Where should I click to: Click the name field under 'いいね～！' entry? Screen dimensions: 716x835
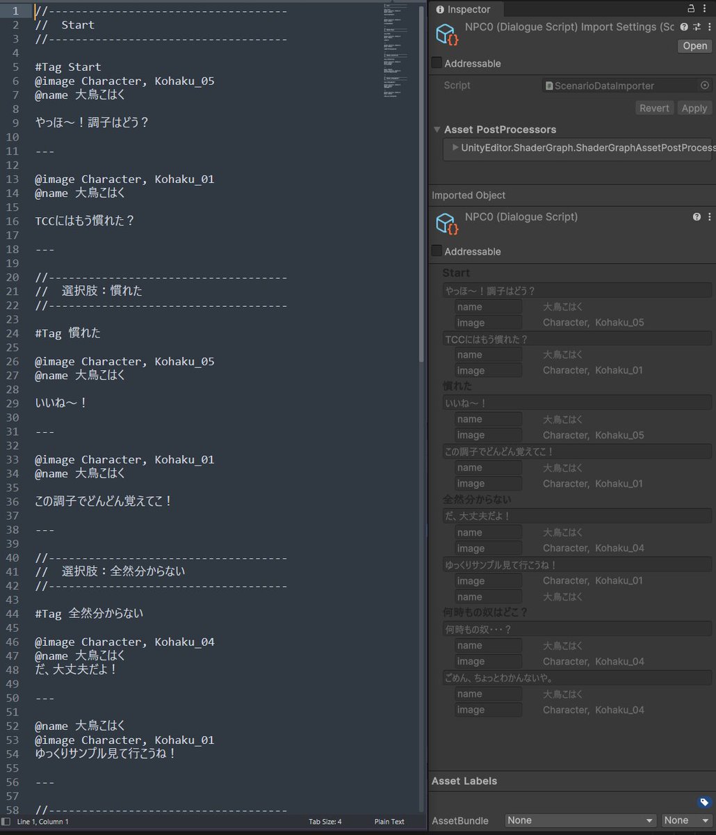(x=488, y=419)
